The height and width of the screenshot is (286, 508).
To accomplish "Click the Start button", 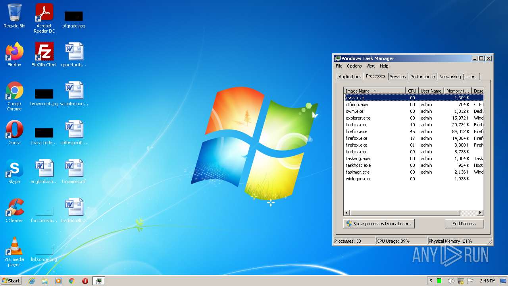I will tap(11, 281).
